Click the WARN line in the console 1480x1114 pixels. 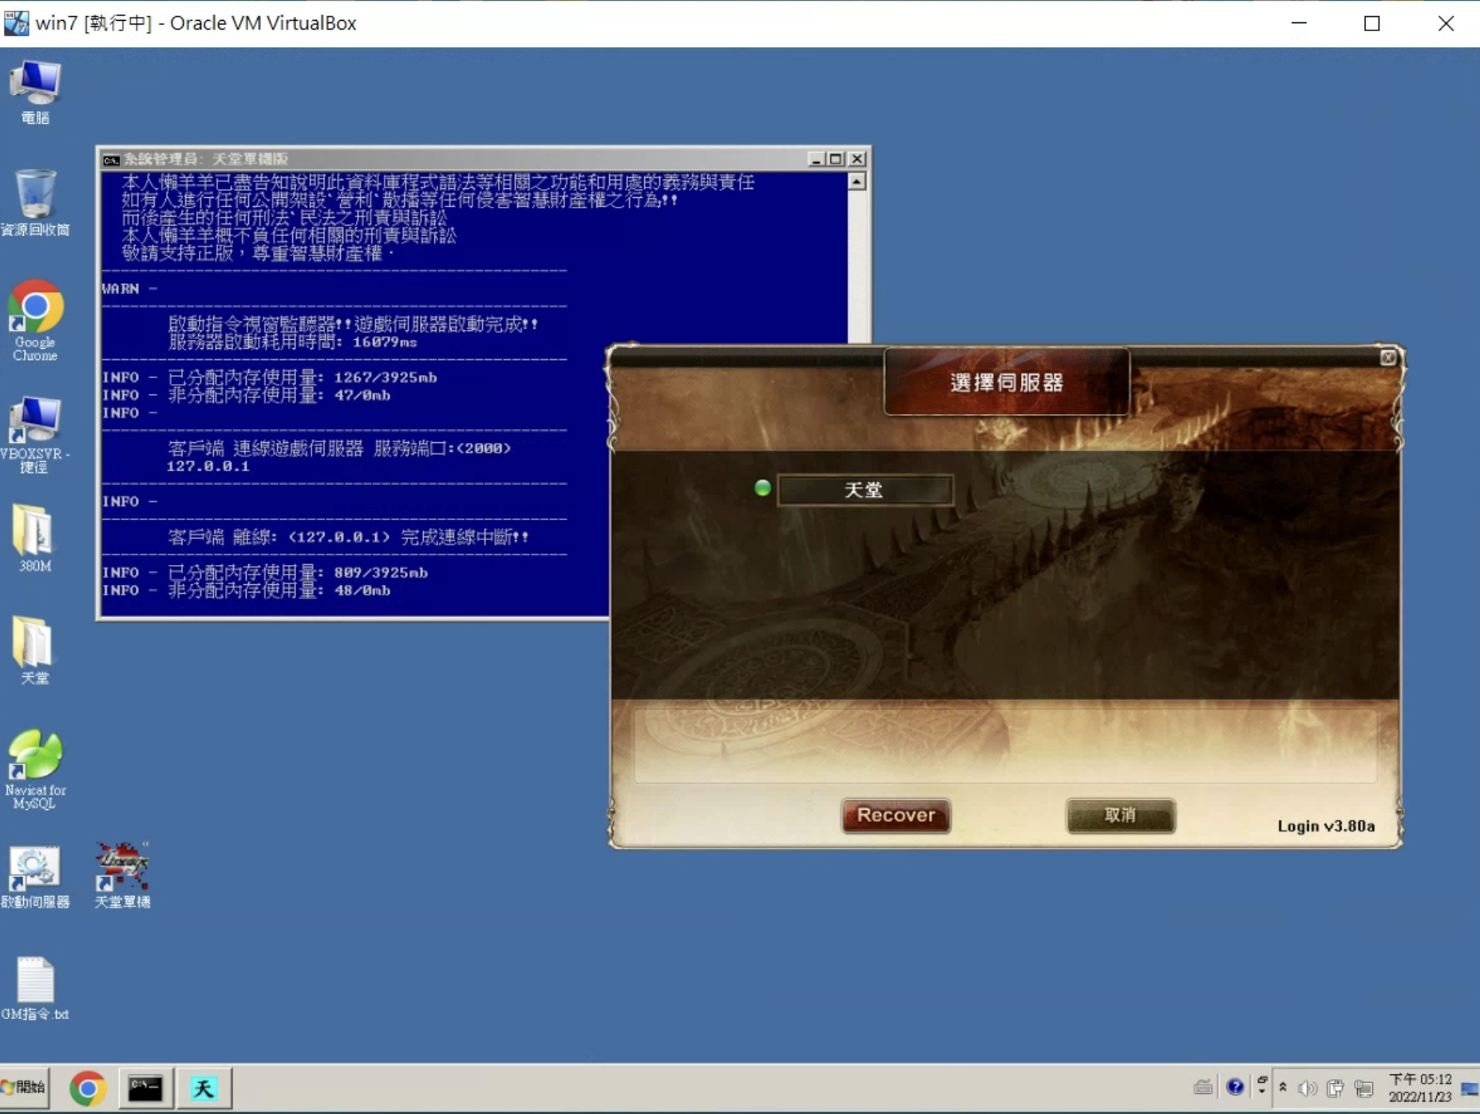point(129,288)
